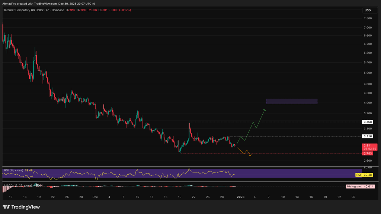
Task: Click the 7.000 price axis label
Action: coord(368,27)
